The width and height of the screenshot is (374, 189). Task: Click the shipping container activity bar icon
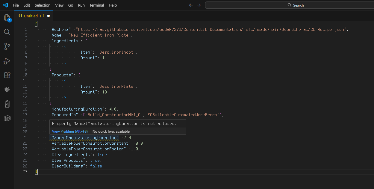(x=7, y=118)
